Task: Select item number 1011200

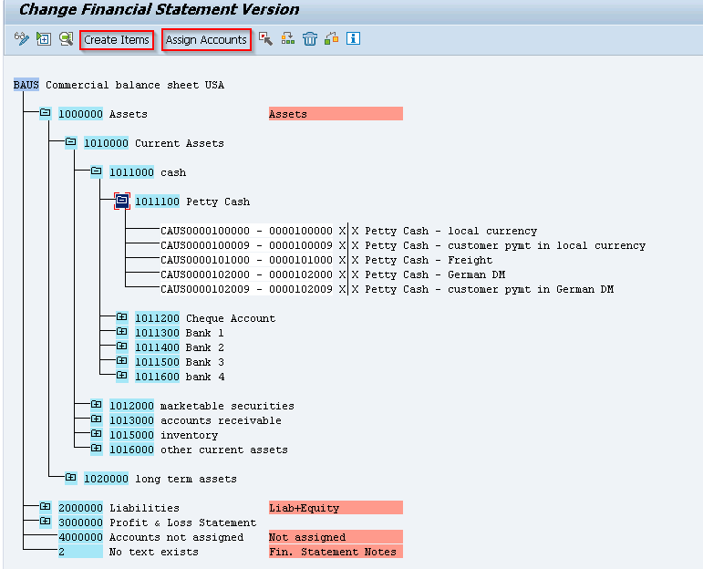Action: pyautogui.click(x=158, y=318)
